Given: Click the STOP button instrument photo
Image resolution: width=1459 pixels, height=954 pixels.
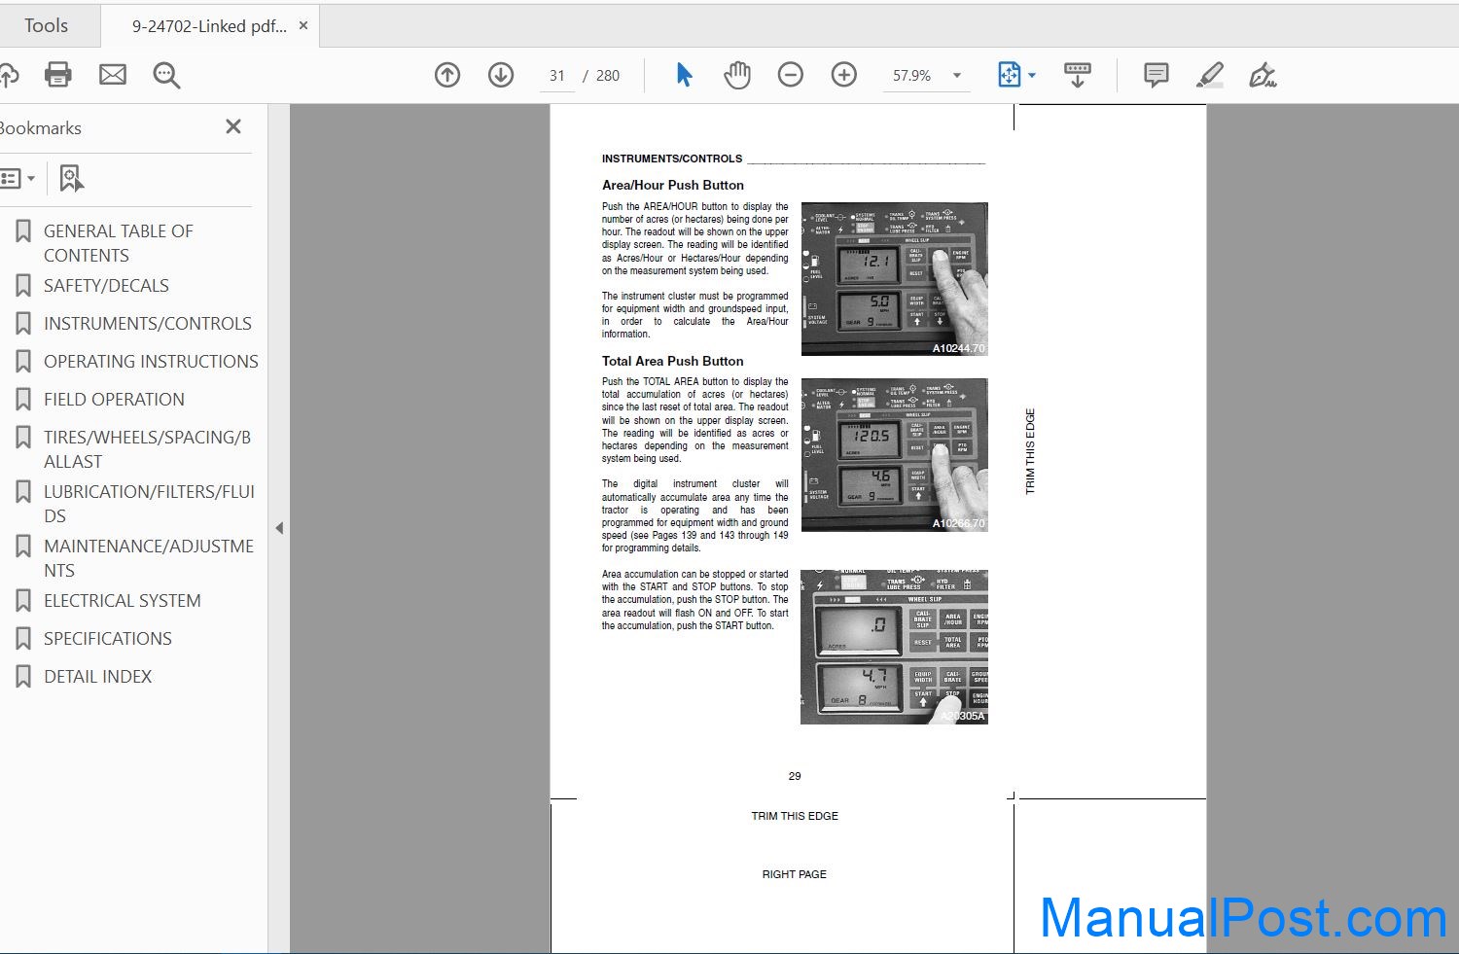Looking at the screenshot, I should (894, 647).
